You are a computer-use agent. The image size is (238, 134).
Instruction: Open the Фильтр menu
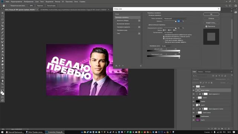point(58,1)
